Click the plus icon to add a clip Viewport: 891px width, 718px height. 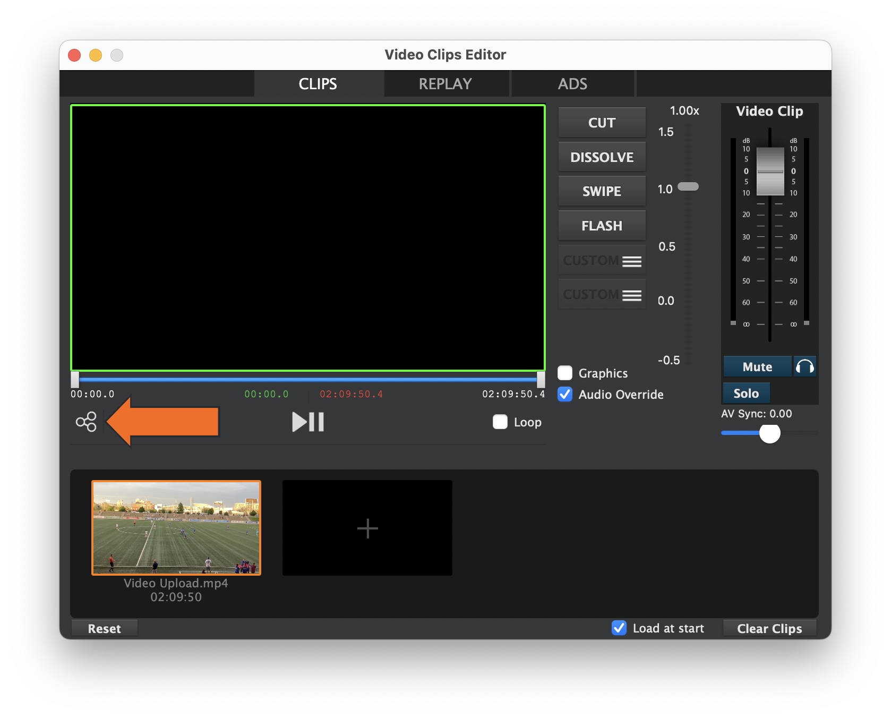tap(367, 528)
